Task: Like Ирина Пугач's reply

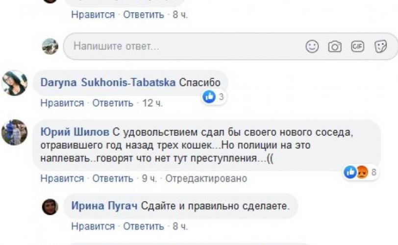Action: [x=93, y=227]
